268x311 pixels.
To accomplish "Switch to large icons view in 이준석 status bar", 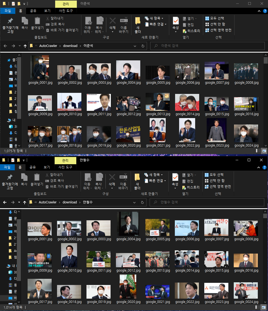I will click(x=264, y=151).
